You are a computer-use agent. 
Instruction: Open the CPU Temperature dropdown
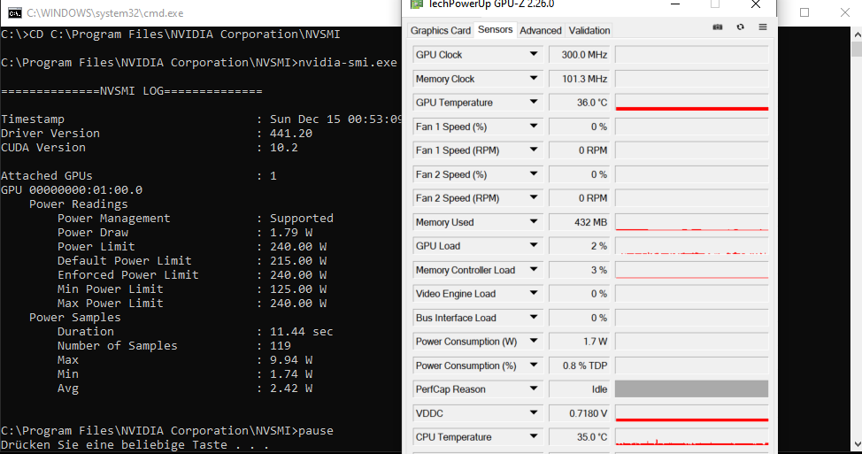pyautogui.click(x=534, y=437)
